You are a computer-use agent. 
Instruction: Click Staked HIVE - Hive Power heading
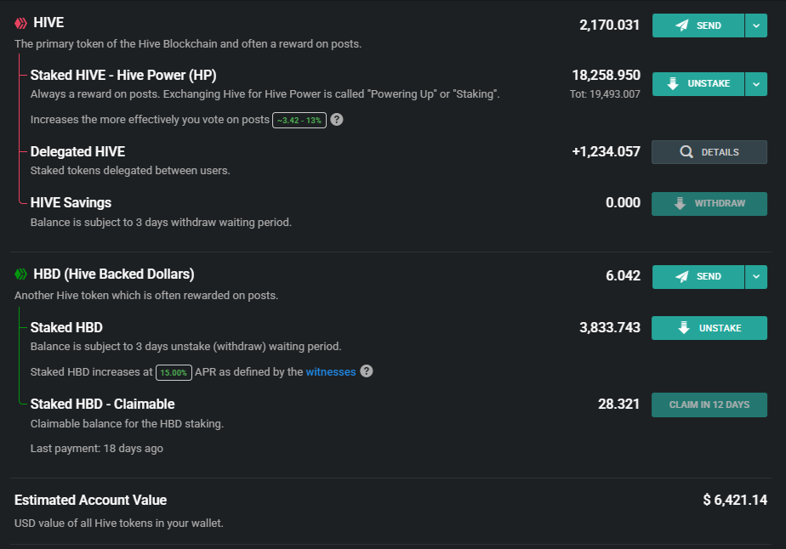123,75
